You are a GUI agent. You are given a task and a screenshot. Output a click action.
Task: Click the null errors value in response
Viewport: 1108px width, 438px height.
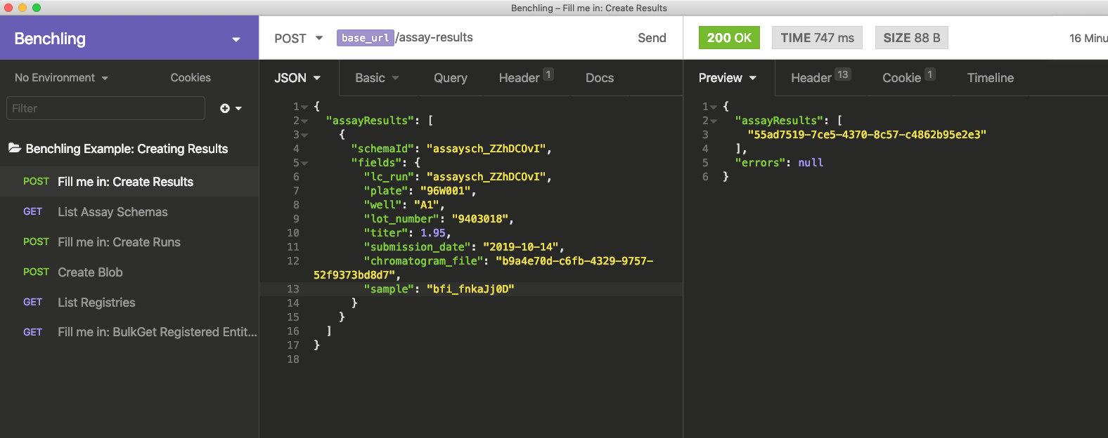point(811,163)
